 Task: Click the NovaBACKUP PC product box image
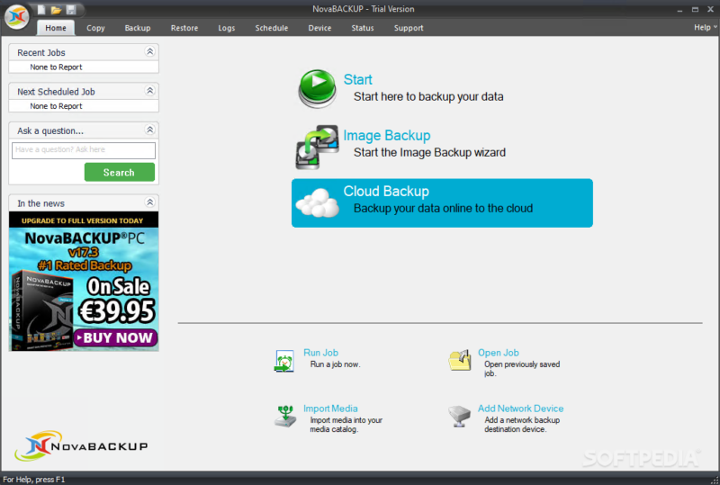point(41,311)
